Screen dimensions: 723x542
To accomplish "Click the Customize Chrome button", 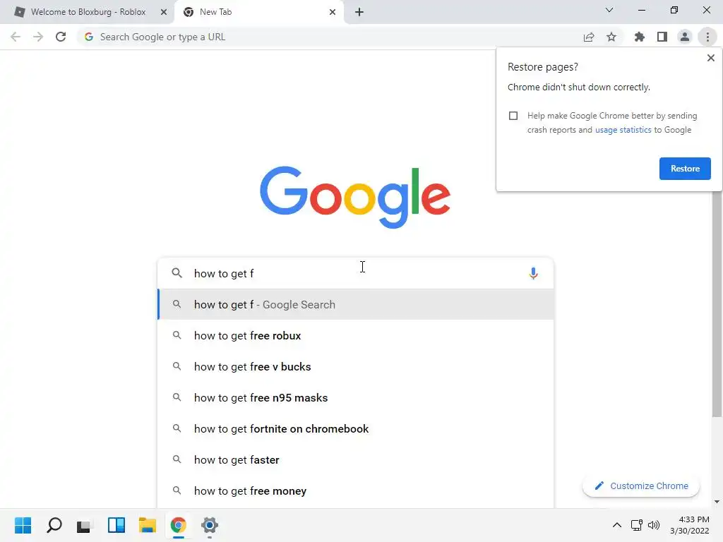I will (x=641, y=486).
